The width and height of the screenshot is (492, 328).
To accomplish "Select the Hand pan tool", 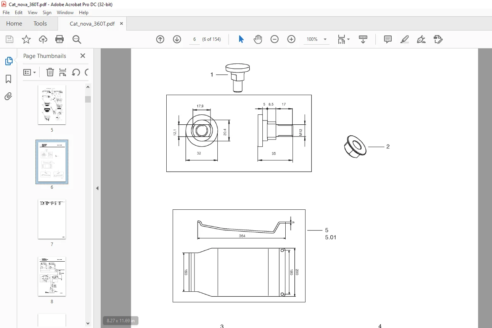I will coord(258,39).
